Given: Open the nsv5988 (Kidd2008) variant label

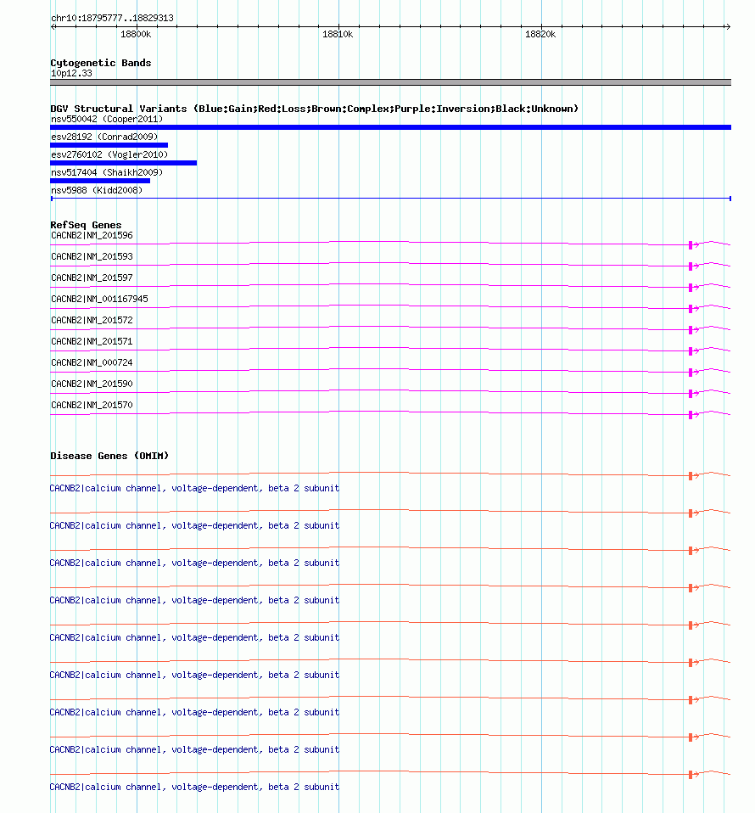Looking at the screenshot, I should (97, 190).
